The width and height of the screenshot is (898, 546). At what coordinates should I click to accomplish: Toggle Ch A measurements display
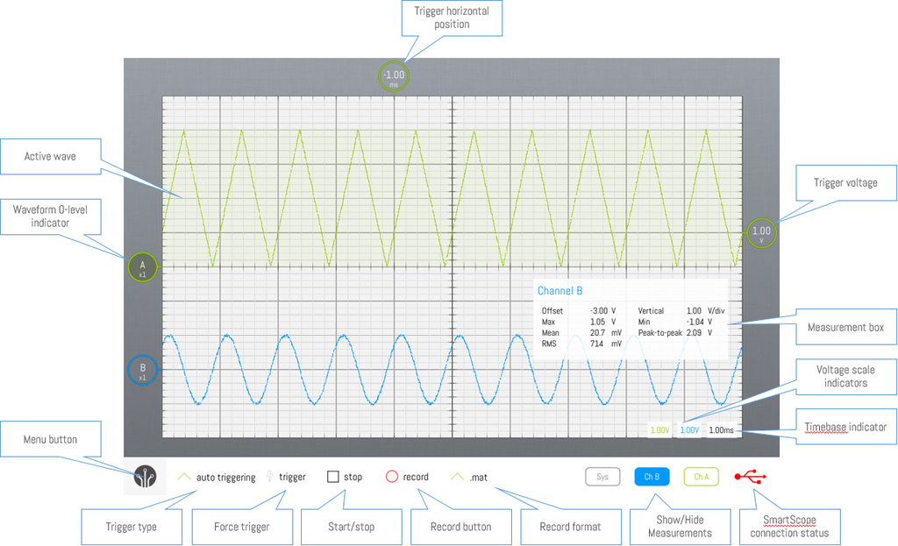click(701, 477)
